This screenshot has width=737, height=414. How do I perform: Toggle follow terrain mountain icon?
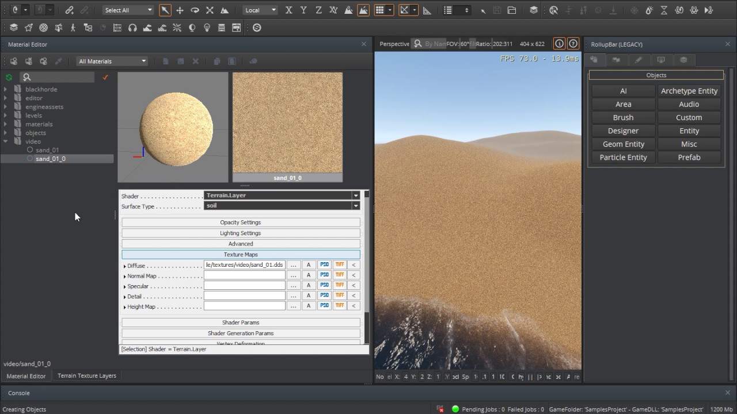[348, 10]
